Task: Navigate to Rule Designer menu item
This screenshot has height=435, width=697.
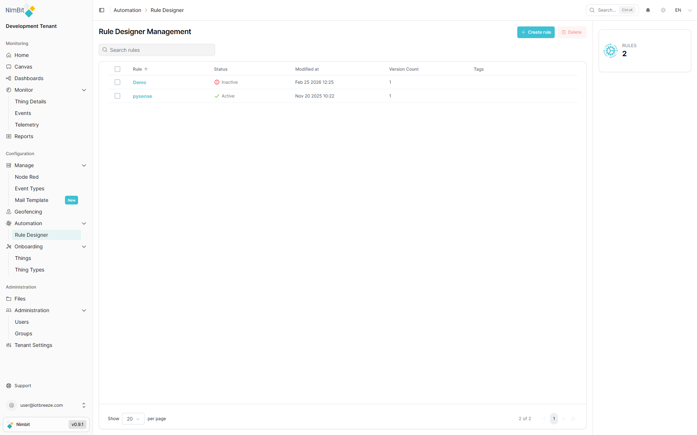Action: (x=32, y=235)
